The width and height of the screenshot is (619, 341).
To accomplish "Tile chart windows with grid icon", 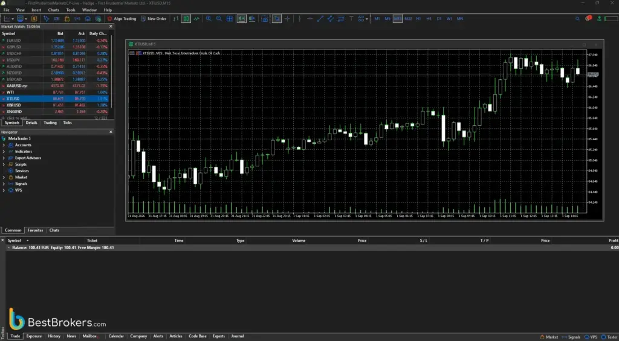I will 229,19.
